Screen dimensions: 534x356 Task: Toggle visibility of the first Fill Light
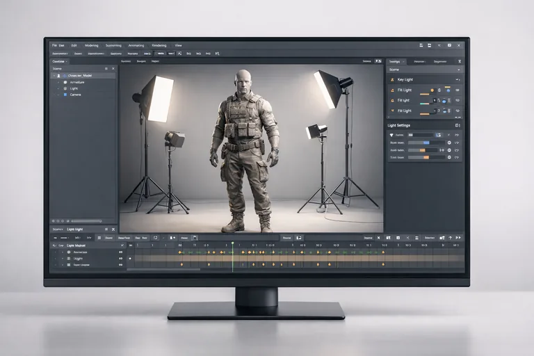coord(457,90)
